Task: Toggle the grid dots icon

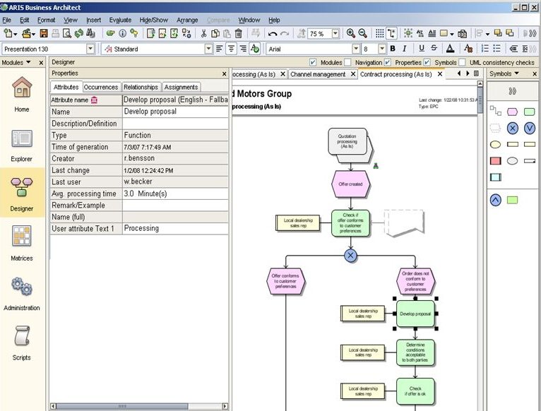Action: 379,33
